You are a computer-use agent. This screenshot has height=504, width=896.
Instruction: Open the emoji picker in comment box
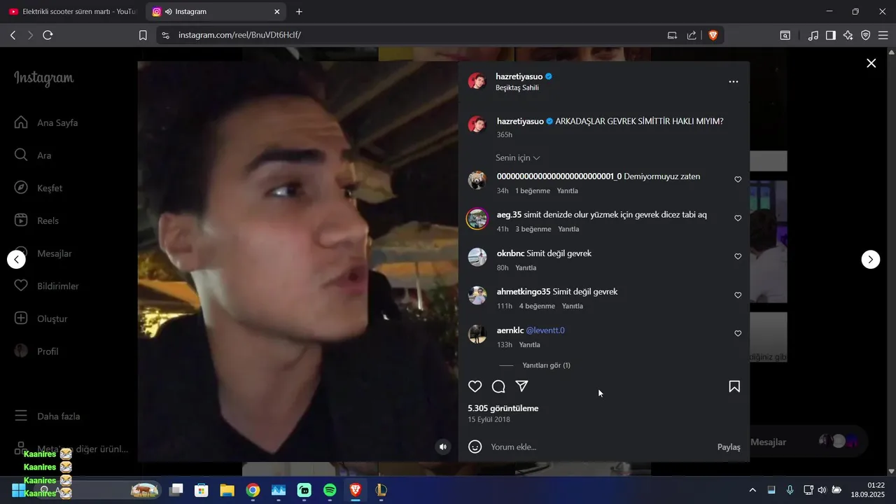point(475,447)
